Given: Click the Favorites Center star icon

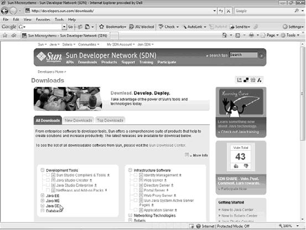Looking at the screenshot, I should point(5,35).
